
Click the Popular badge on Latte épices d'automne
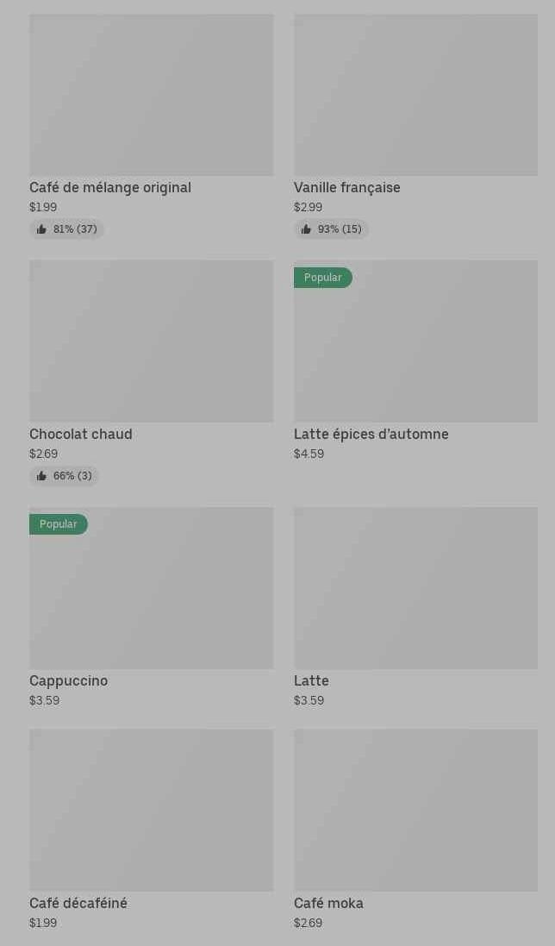click(322, 278)
